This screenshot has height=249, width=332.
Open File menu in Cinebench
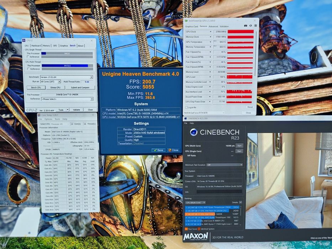click(x=186, y=123)
